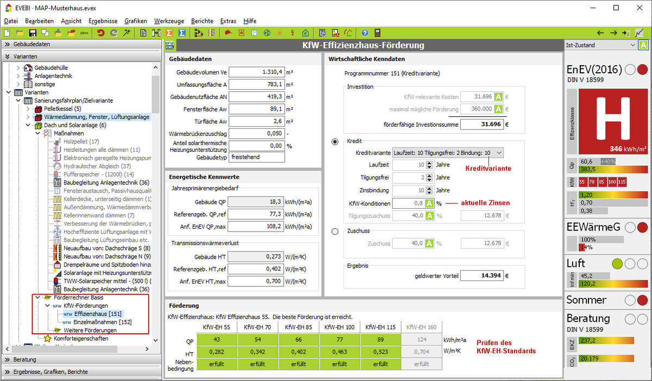652x381 pixels.
Task: Click the blue sigma toolbar icon
Action: (x=183, y=33)
